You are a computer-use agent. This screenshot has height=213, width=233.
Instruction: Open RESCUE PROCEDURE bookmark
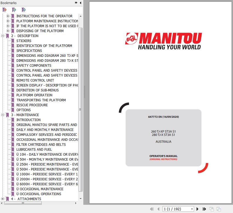click(32, 105)
